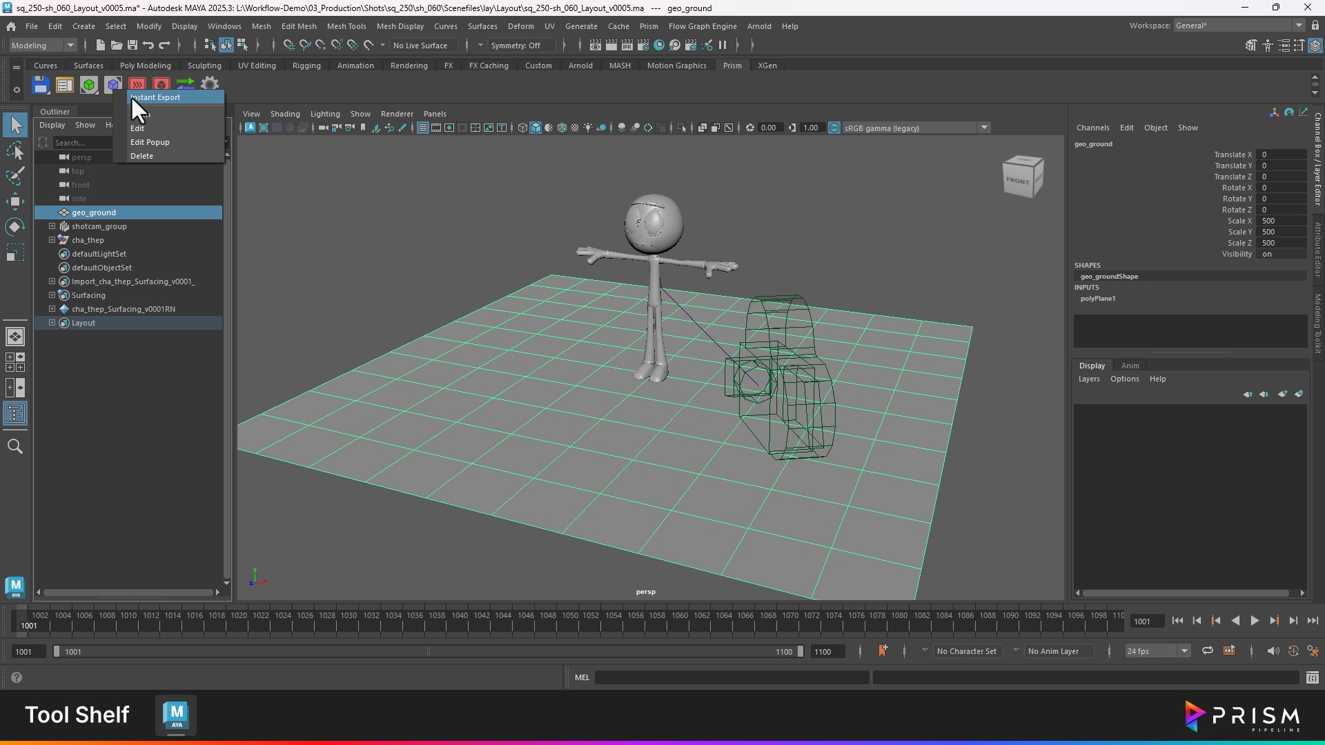Toggle playback loop mode button
The image size is (1325, 745).
pos(1207,650)
